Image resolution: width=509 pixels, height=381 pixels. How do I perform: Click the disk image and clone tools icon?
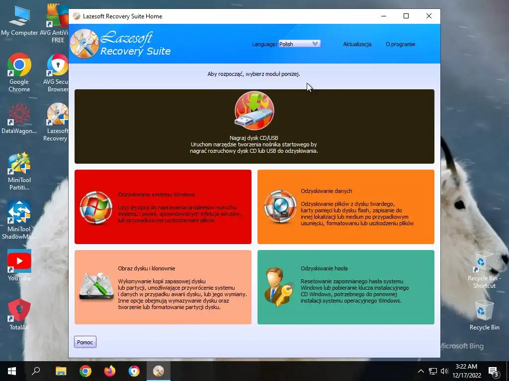[96, 286]
